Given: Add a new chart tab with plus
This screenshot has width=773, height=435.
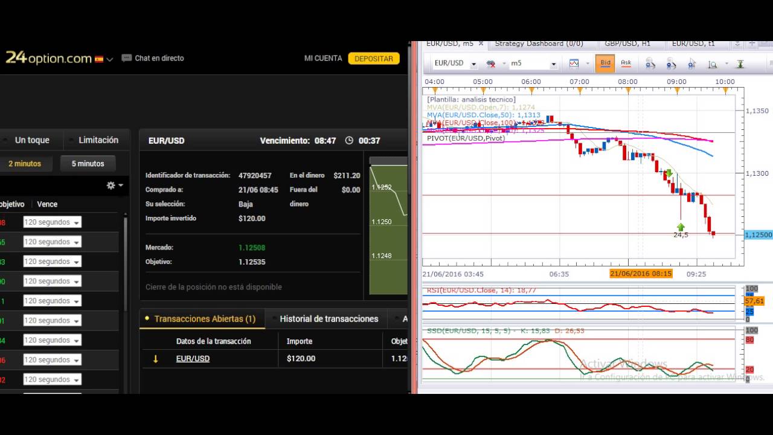Looking at the screenshot, I should point(752,44).
